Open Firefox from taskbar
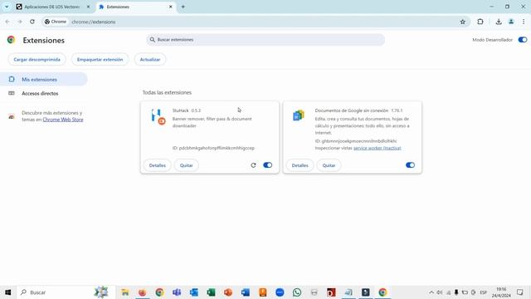The image size is (531, 299). pyautogui.click(x=142, y=292)
